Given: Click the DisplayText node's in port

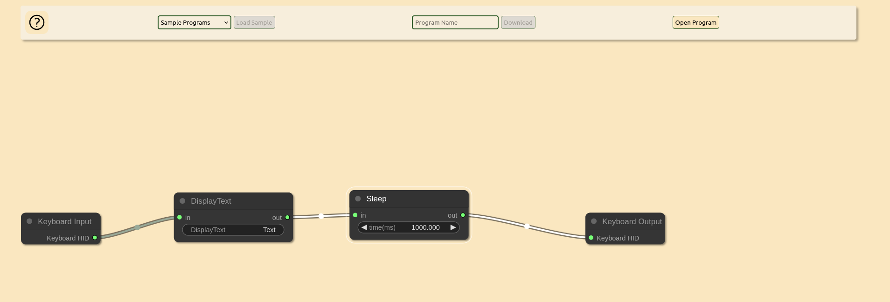Looking at the screenshot, I should point(180,218).
